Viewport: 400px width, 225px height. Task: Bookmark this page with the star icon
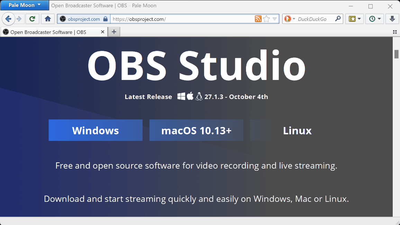(266, 19)
